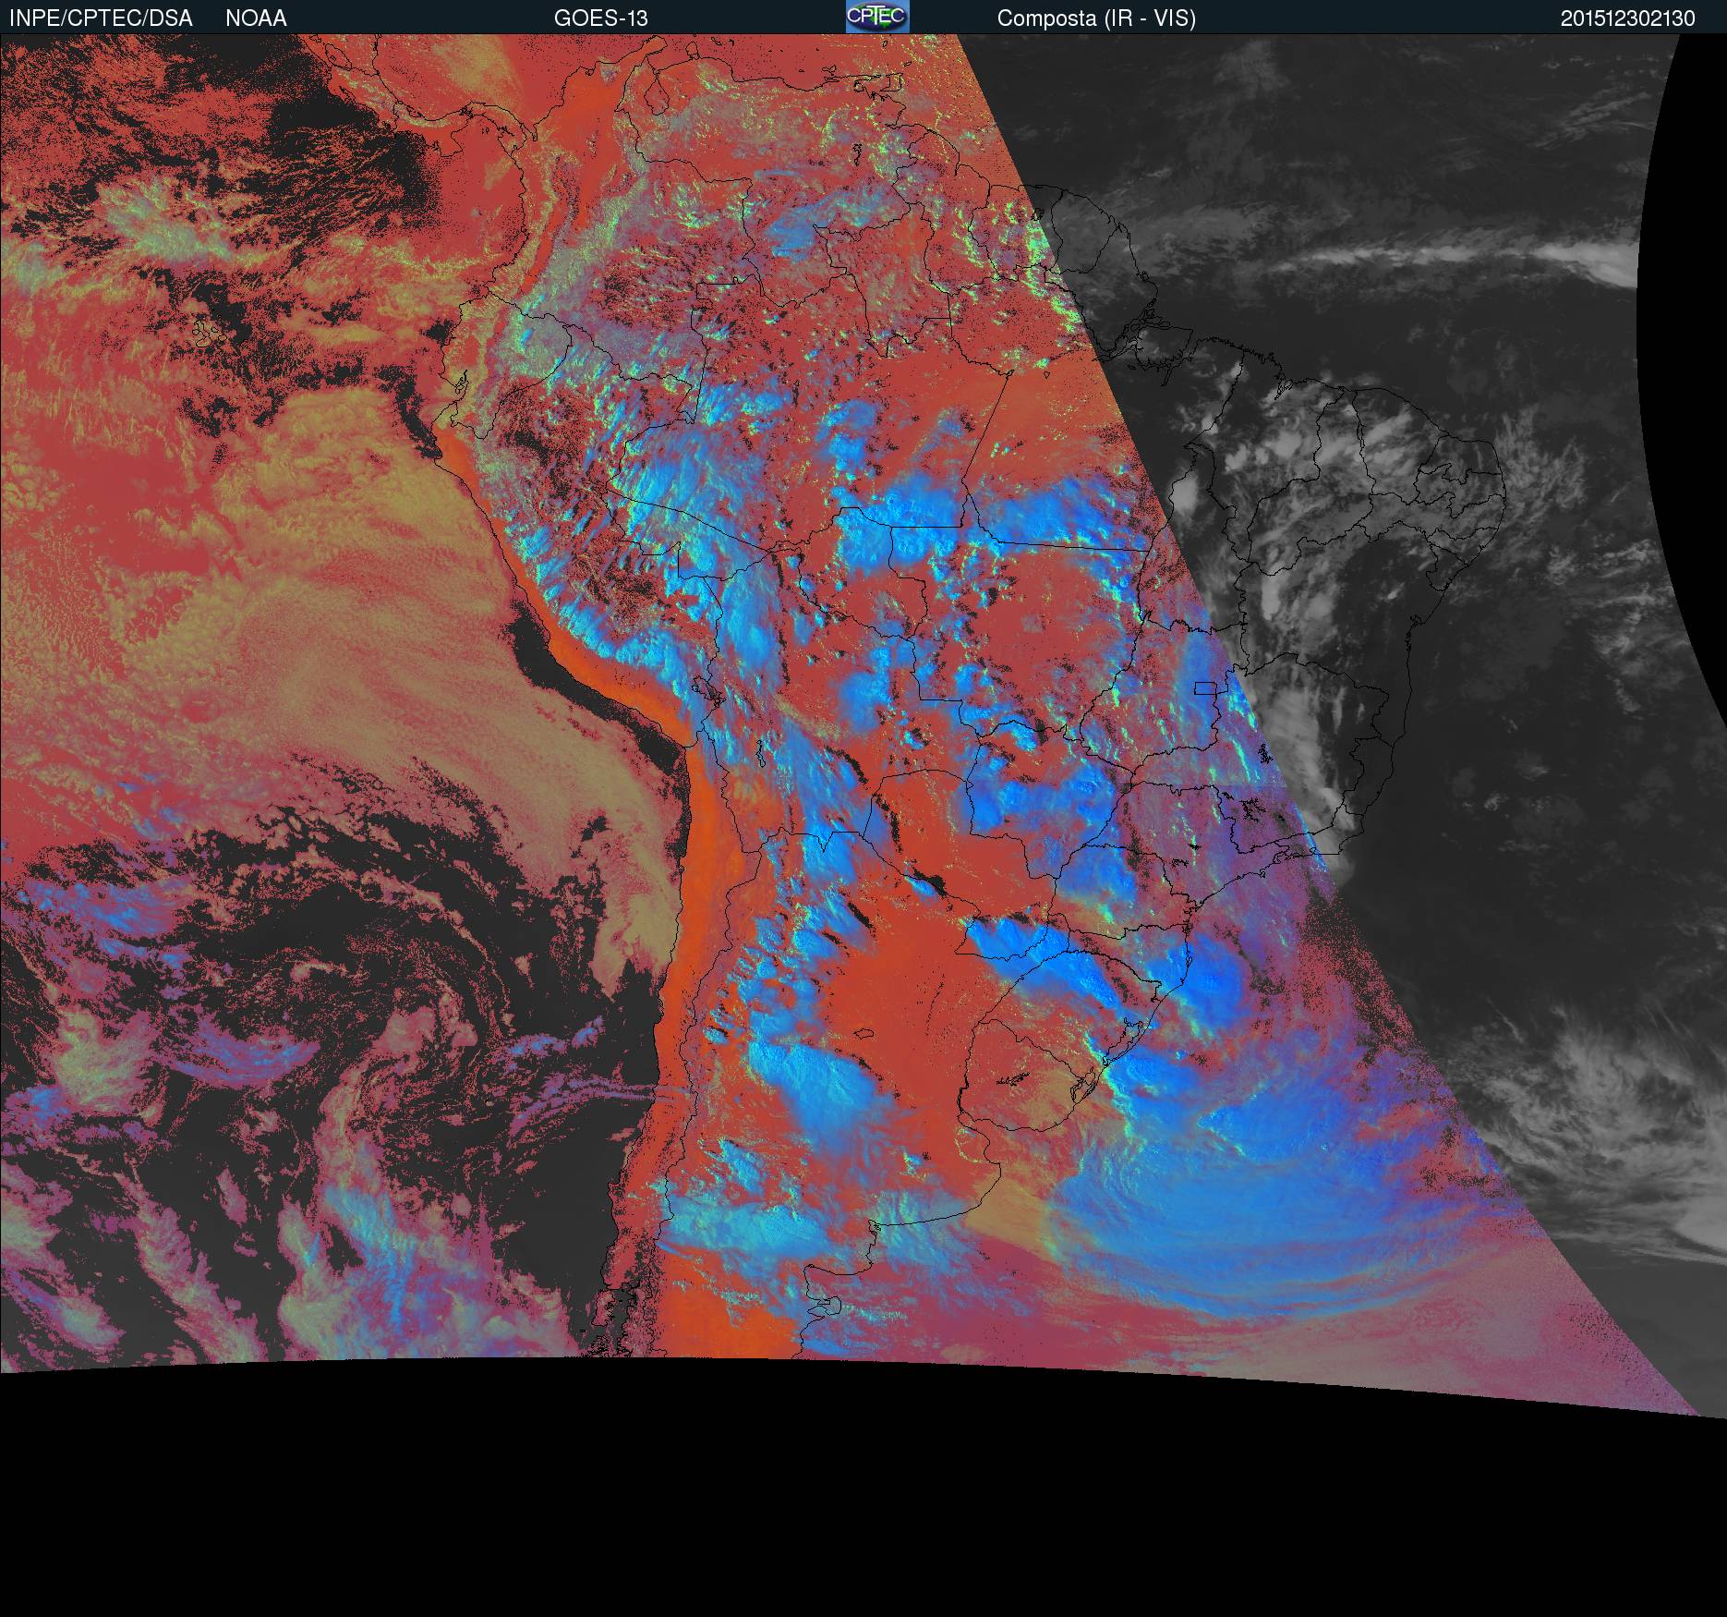Image resolution: width=1727 pixels, height=1617 pixels.
Task: Click the CPTEC logo in the header
Action: pyautogui.click(x=876, y=17)
